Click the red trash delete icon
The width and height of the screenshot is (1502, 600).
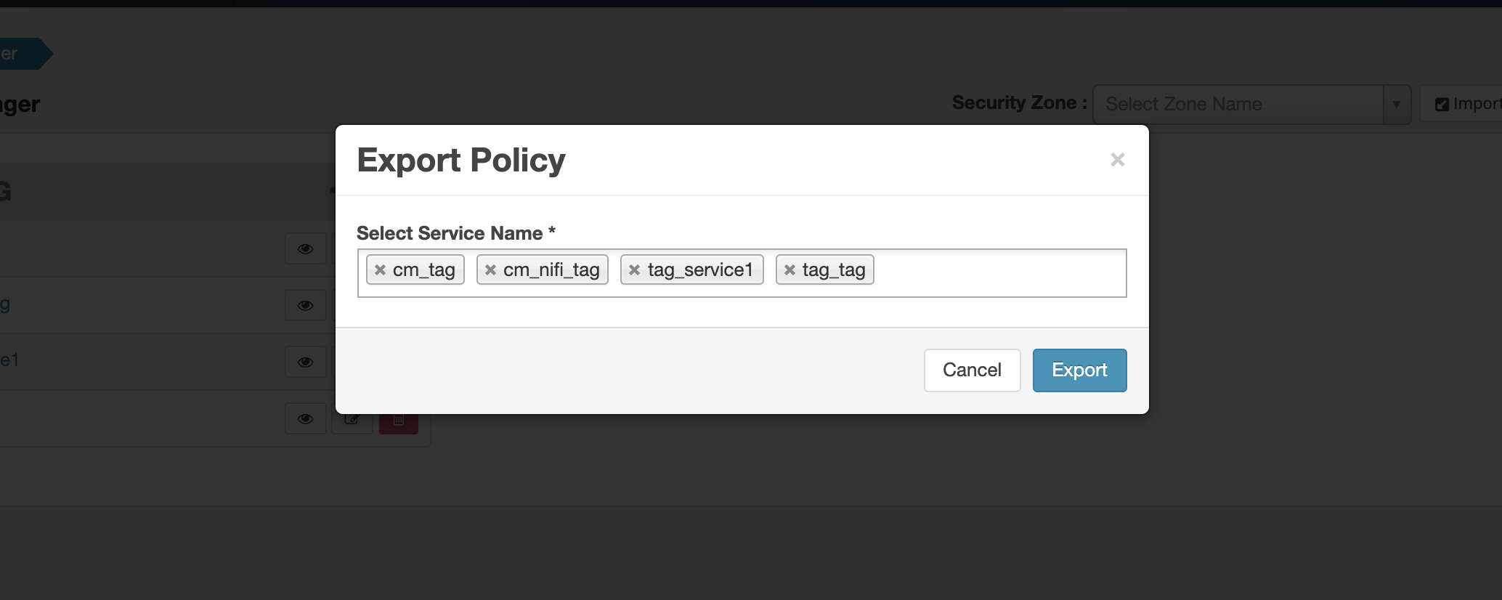(x=399, y=422)
